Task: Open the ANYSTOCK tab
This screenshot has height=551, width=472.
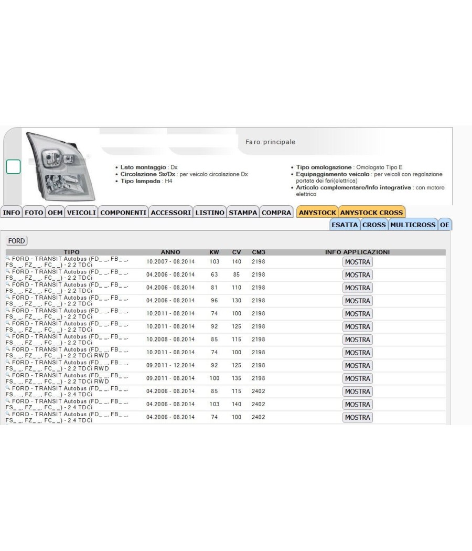Action: (317, 212)
